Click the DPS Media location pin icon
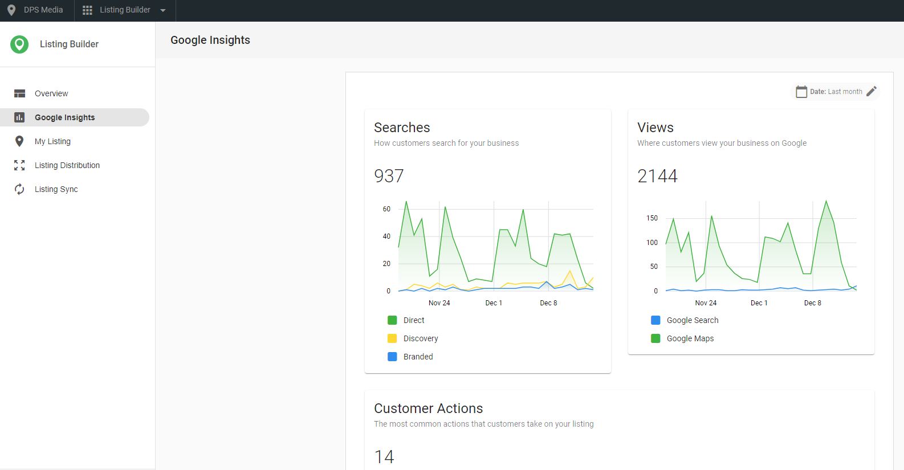Screen dimensions: 904x470 (x=11, y=10)
